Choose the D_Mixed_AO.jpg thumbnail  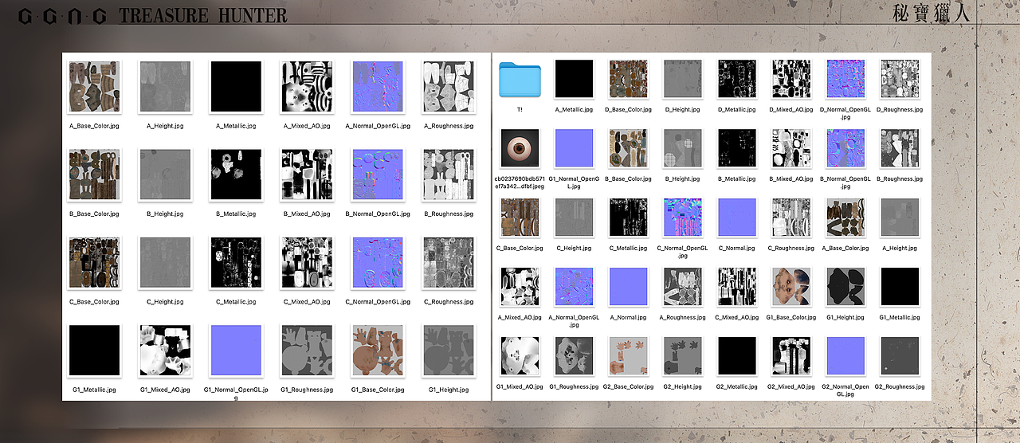(x=790, y=79)
